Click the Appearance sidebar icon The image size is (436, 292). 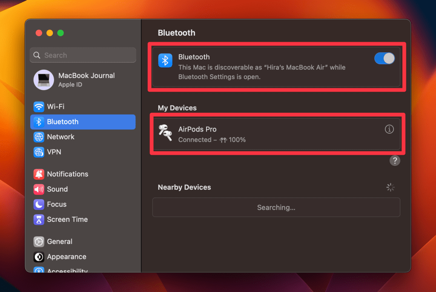(x=39, y=257)
